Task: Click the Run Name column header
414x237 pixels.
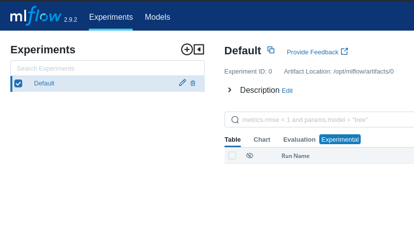Action: pos(295,156)
